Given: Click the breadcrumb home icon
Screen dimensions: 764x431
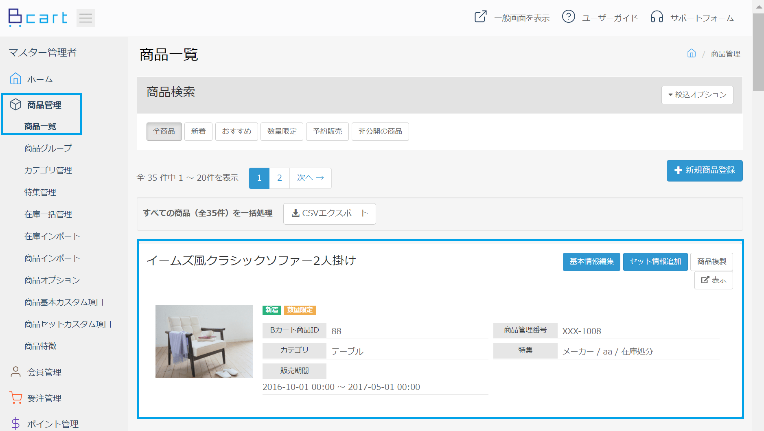Looking at the screenshot, I should coord(692,53).
